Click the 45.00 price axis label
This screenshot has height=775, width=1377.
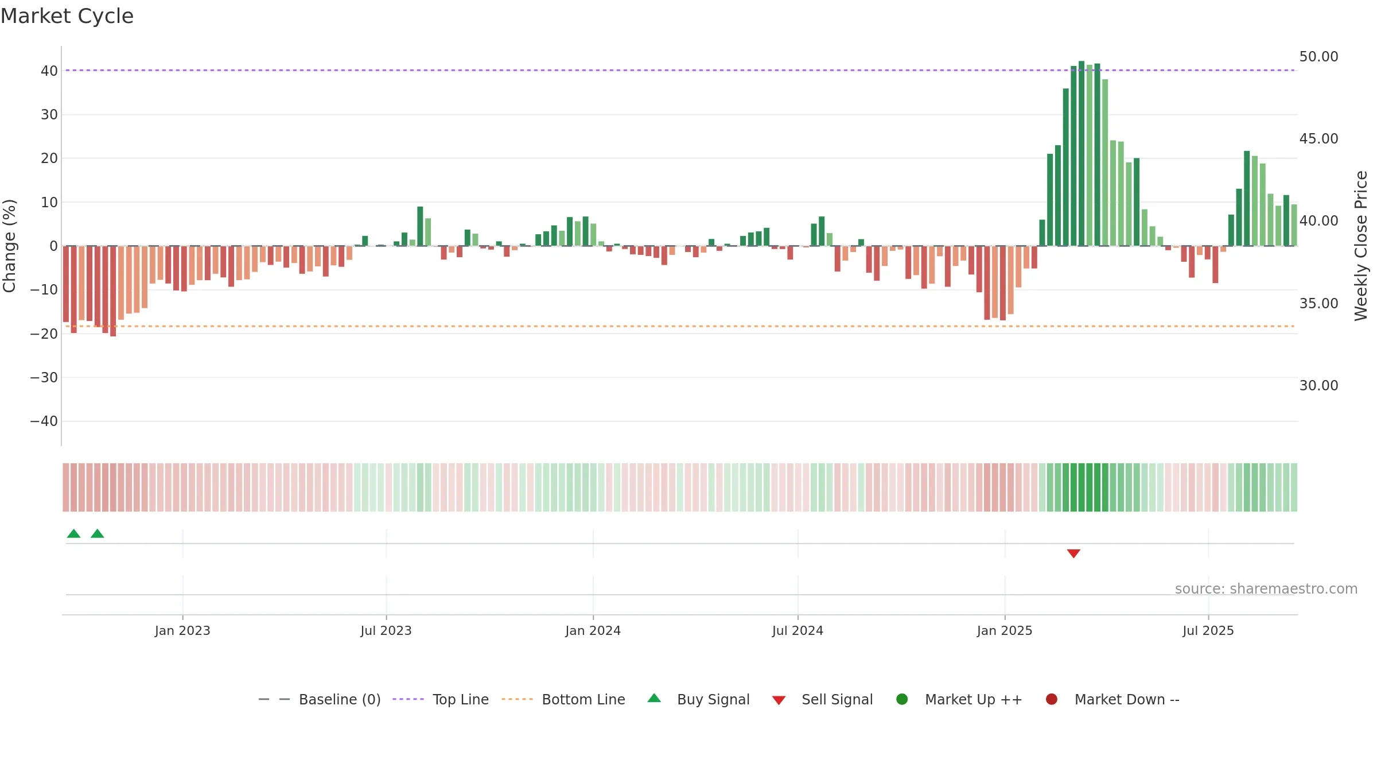[x=1318, y=139]
